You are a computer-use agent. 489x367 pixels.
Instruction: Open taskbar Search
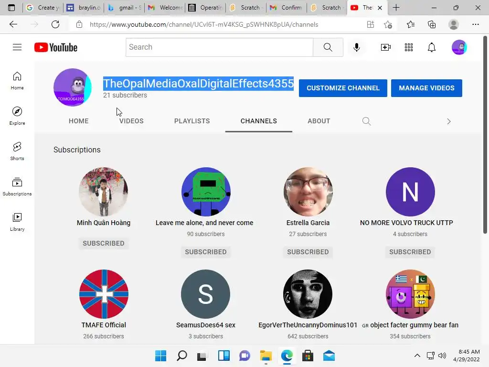pyautogui.click(x=182, y=356)
